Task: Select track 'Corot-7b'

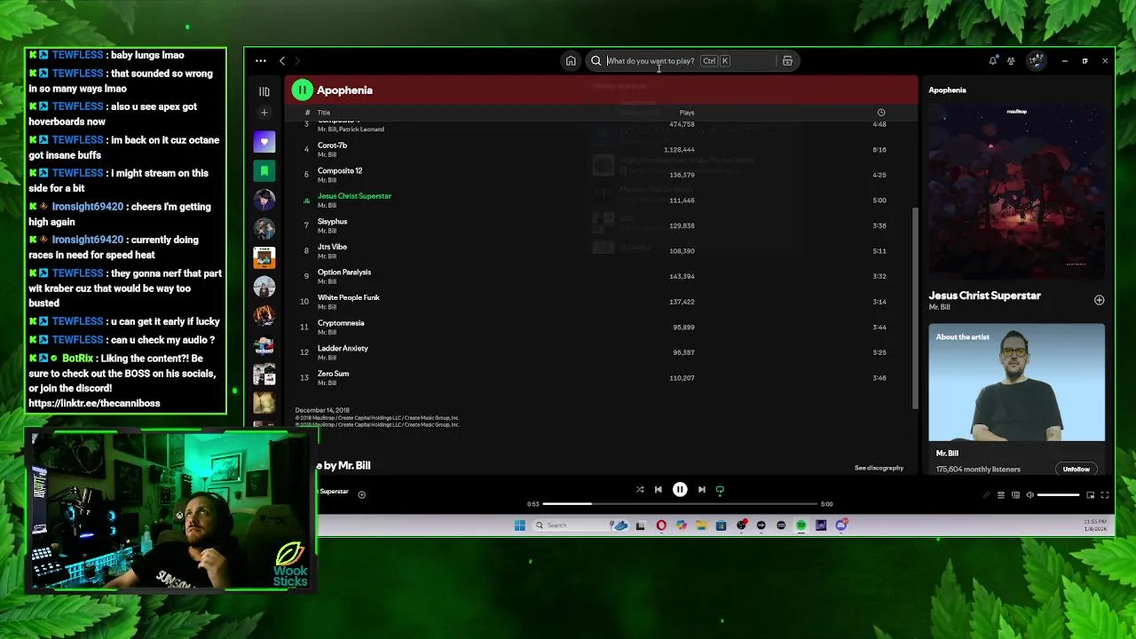Action: 602,149
